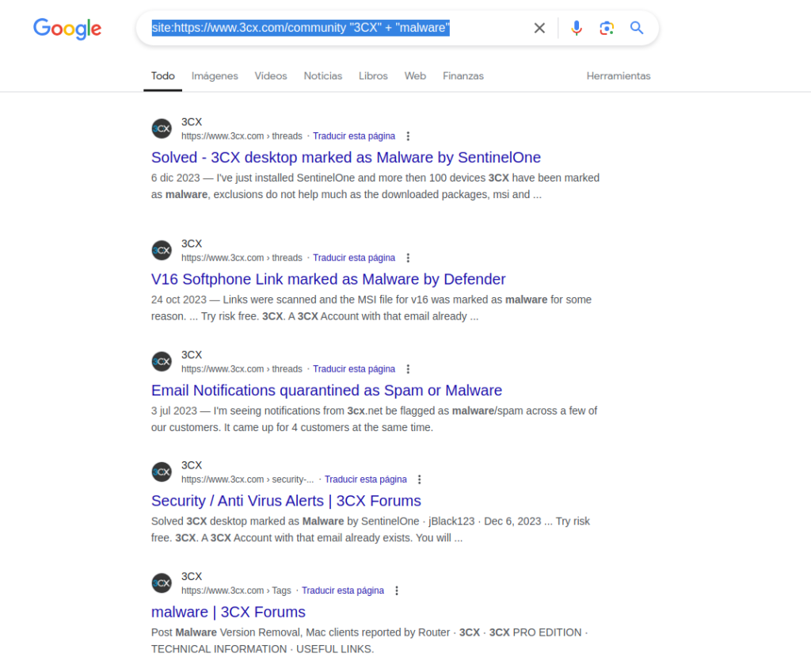
Task: Open the three-dot menu on the SentinelOne result
Action: point(408,136)
